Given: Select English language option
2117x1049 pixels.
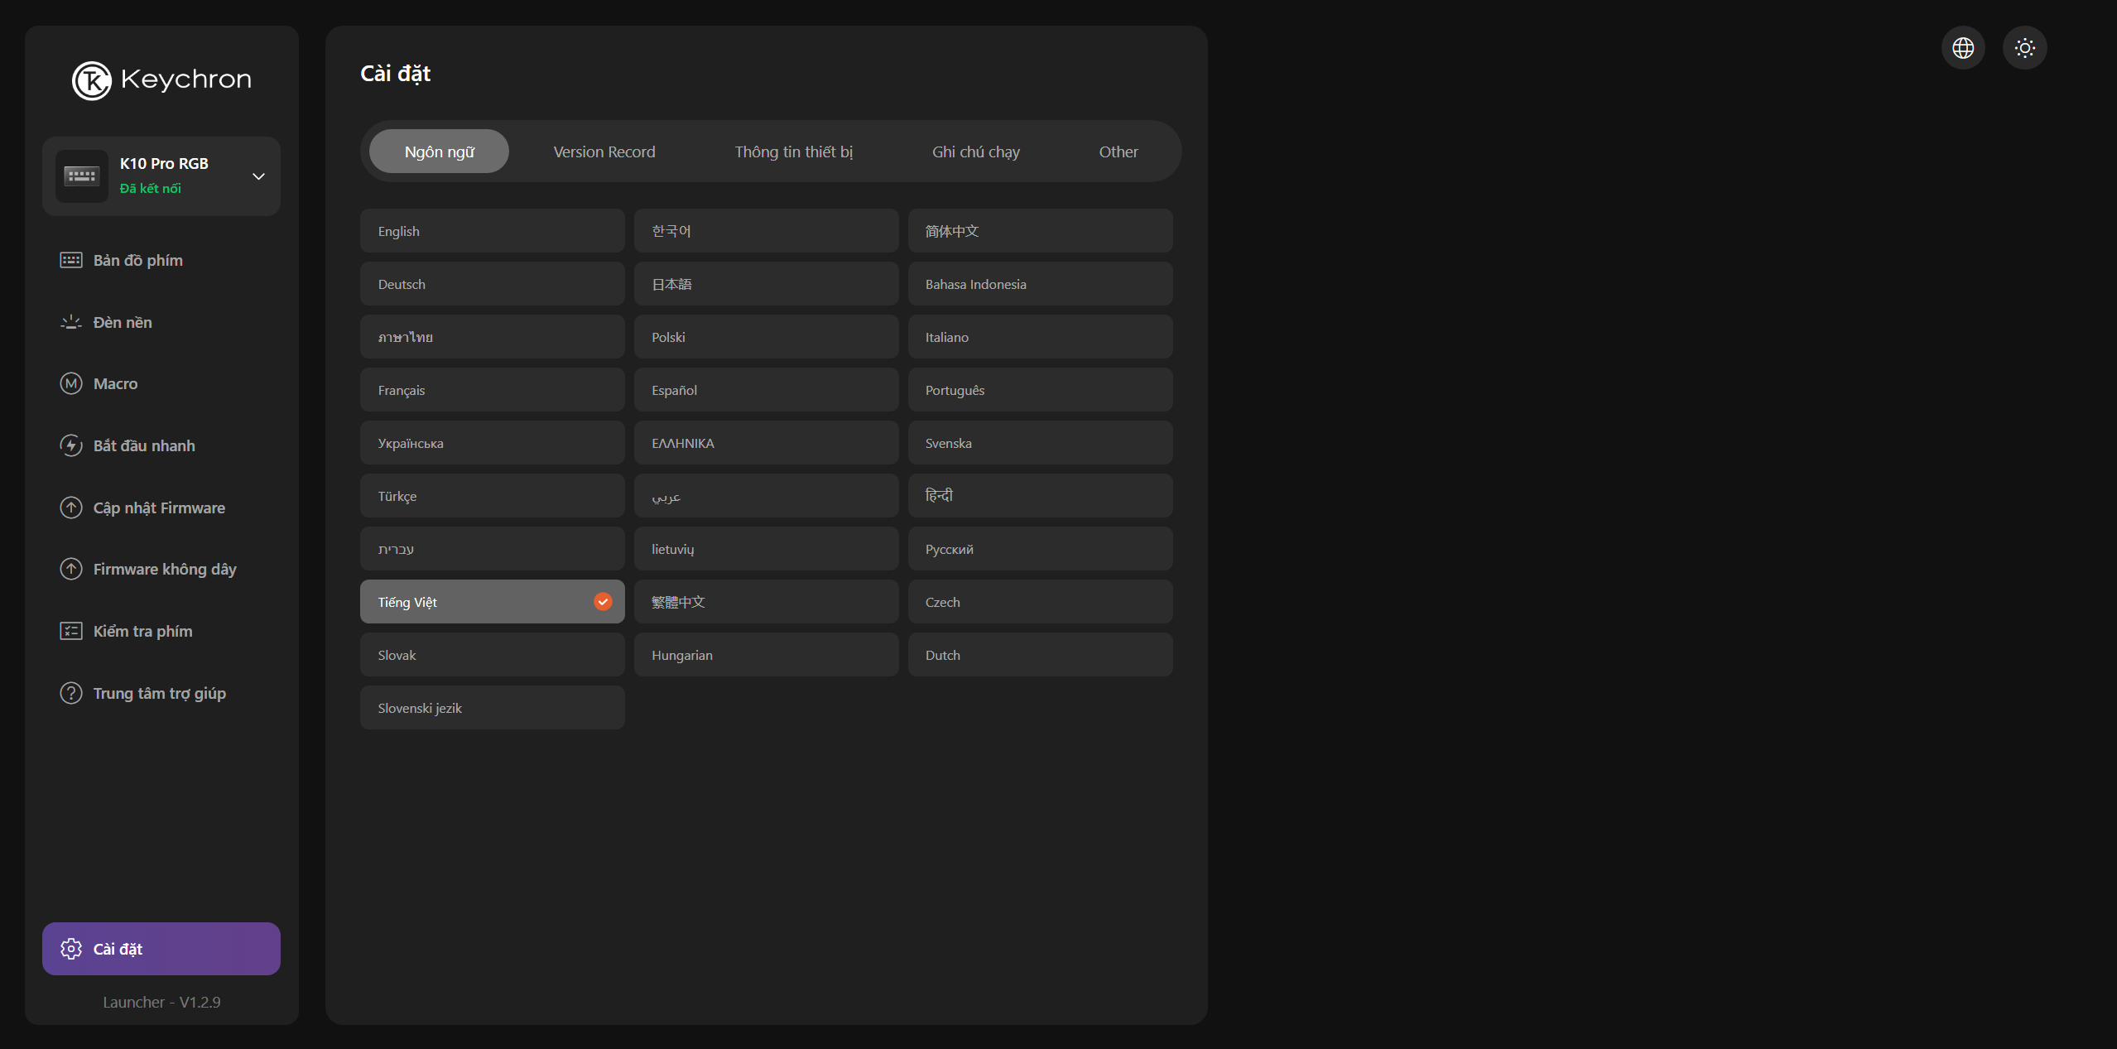Looking at the screenshot, I should 492,231.
